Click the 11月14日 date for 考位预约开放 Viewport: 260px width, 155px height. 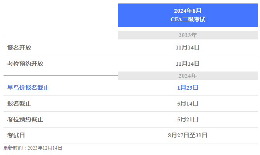click(188, 64)
